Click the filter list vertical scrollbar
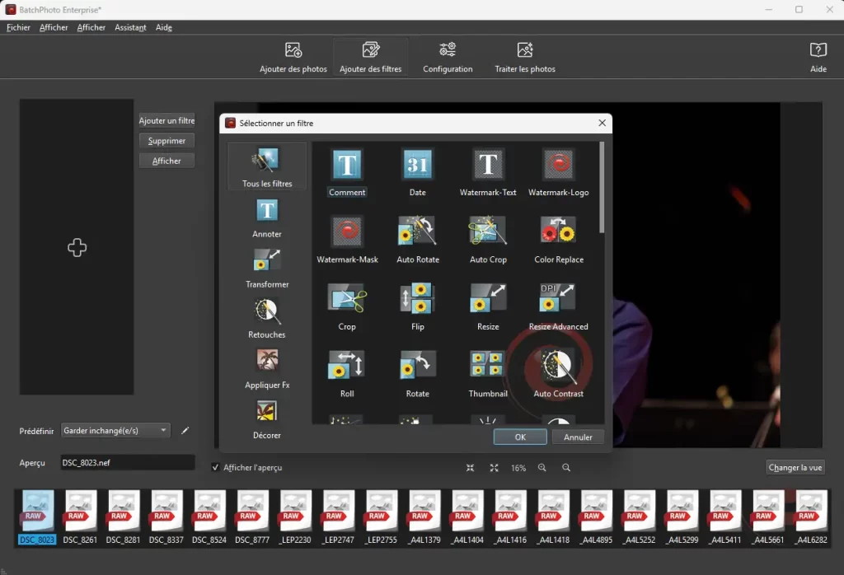Image resolution: width=844 pixels, height=575 pixels. pos(601,188)
